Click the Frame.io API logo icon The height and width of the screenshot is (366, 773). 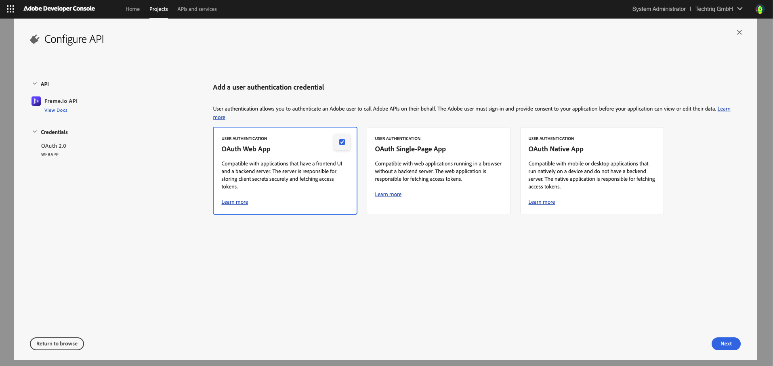coord(36,101)
